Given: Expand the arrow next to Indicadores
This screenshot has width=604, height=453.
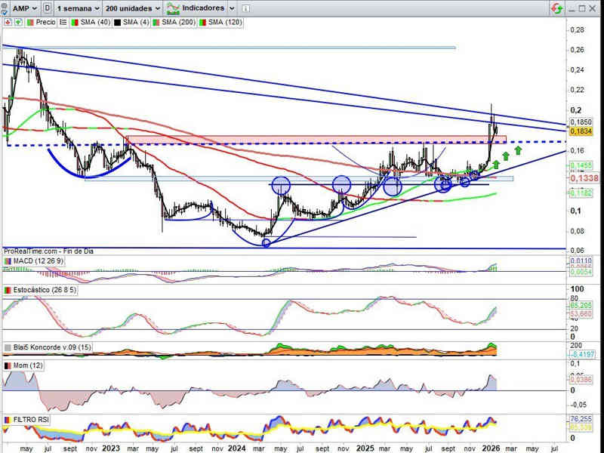Looking at the screenshot, I should coord(231,8).
